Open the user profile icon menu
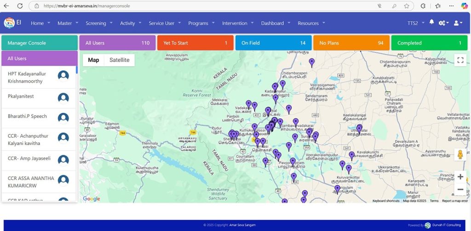Screen dimensions: 471x231 (x=457, y=23)
